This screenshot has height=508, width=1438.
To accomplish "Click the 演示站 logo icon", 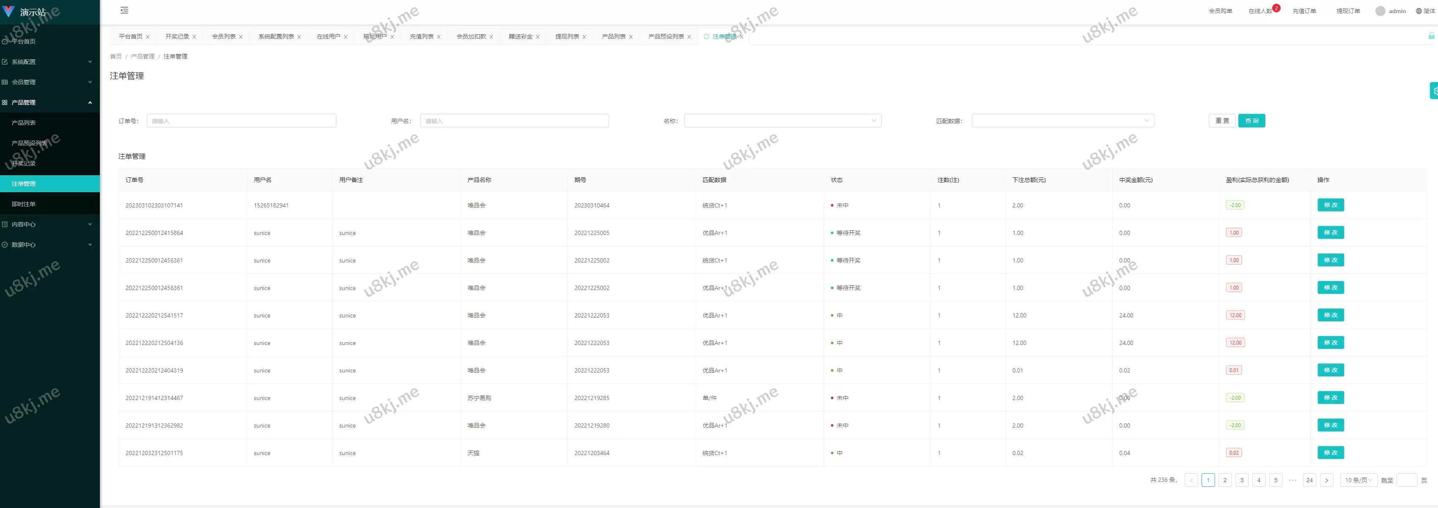I will point(8,12).
